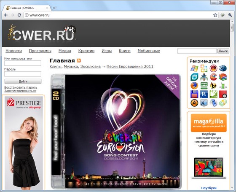The height and width of the screenshot is (192, 236).
Task: Click the orange magazilla banner
Action: coord(209,123)
